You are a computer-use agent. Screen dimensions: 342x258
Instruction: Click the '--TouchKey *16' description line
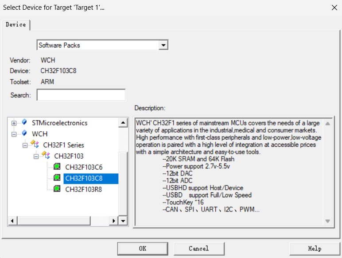183,202
